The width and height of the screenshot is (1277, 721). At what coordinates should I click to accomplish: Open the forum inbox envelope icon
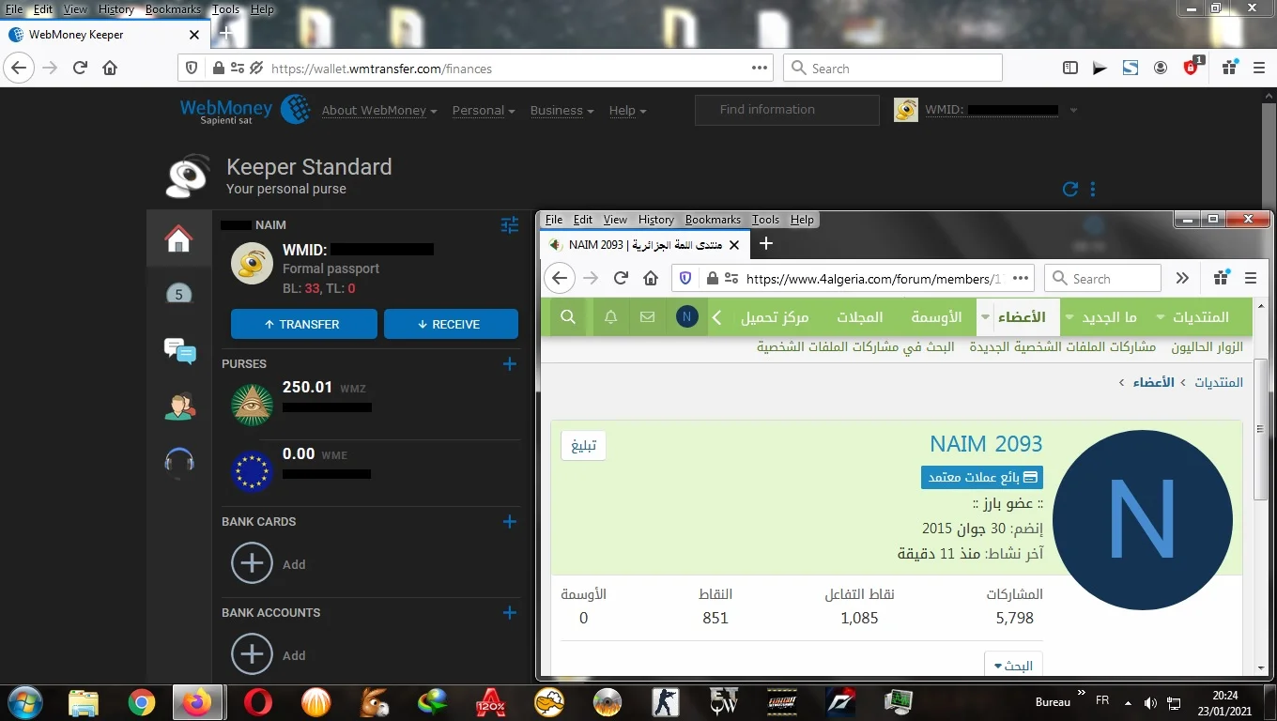click(647, 317)
